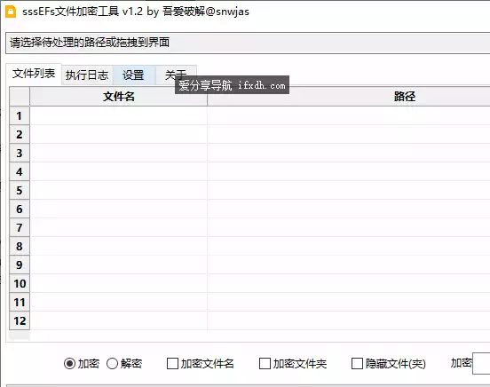The image size is (490, 387).
Task: Enable the 加密文件名 checkbox
Action: tap(172, 364)
